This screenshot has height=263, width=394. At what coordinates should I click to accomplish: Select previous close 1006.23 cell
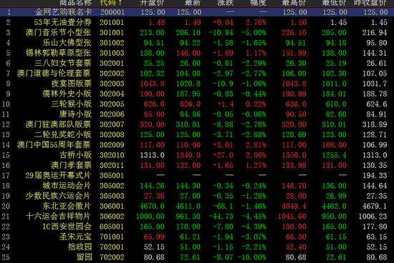[373, 216]
